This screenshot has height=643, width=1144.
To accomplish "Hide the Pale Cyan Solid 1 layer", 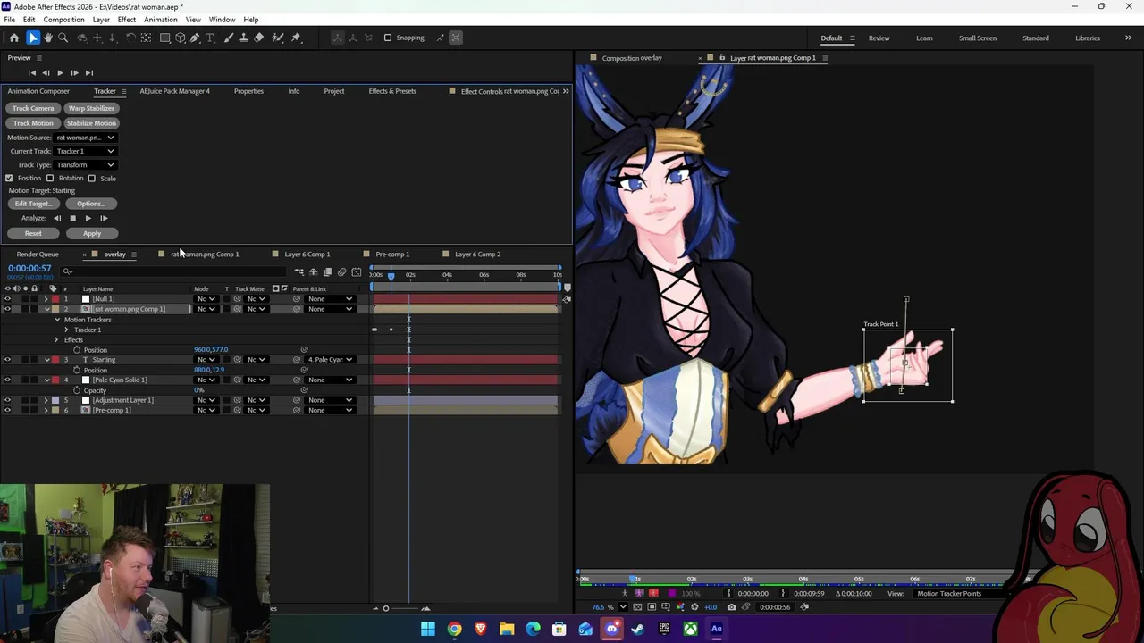I will [7, 380].
